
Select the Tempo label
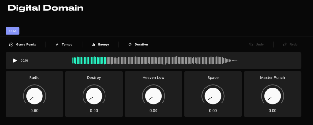[67, 45]
